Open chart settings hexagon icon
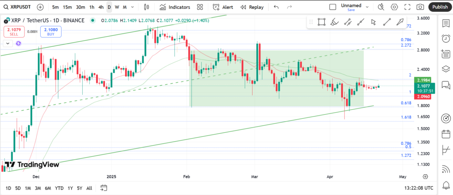The height and width of the screenshot is (195, 453). pyautogui.click(x=394, y=7)
